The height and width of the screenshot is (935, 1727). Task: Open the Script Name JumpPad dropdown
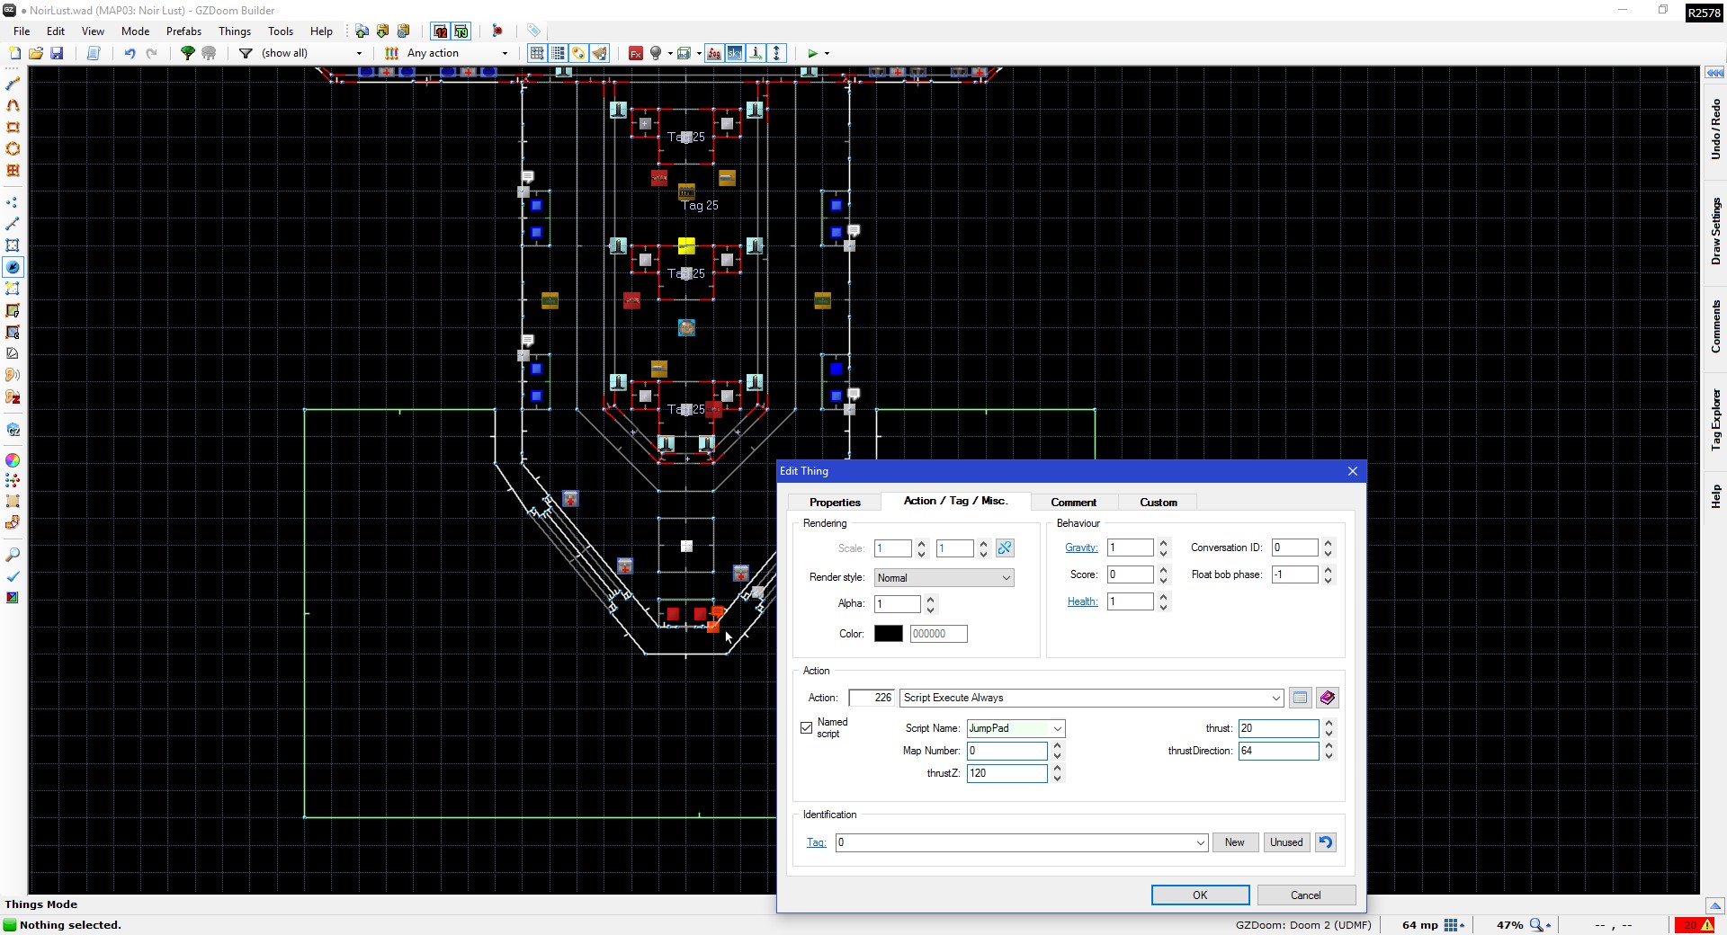pyautogui.click(x=1057, y=728)
